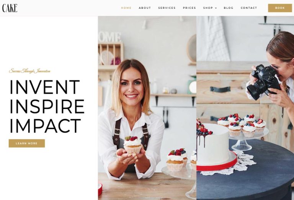Expand the Shop dropdown chevron
294x200 pixels.
216,8
